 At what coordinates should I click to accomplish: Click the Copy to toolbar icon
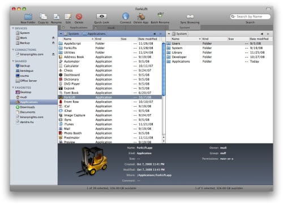[x=43, y=16]
